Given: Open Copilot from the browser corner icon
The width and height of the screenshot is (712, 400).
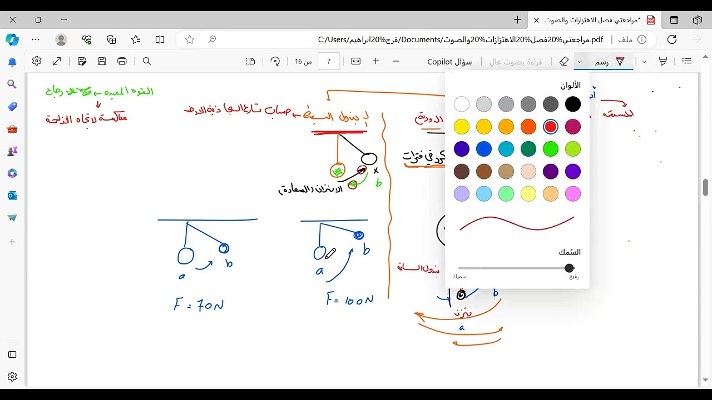Looking at the screenshot, I should 12,39.
